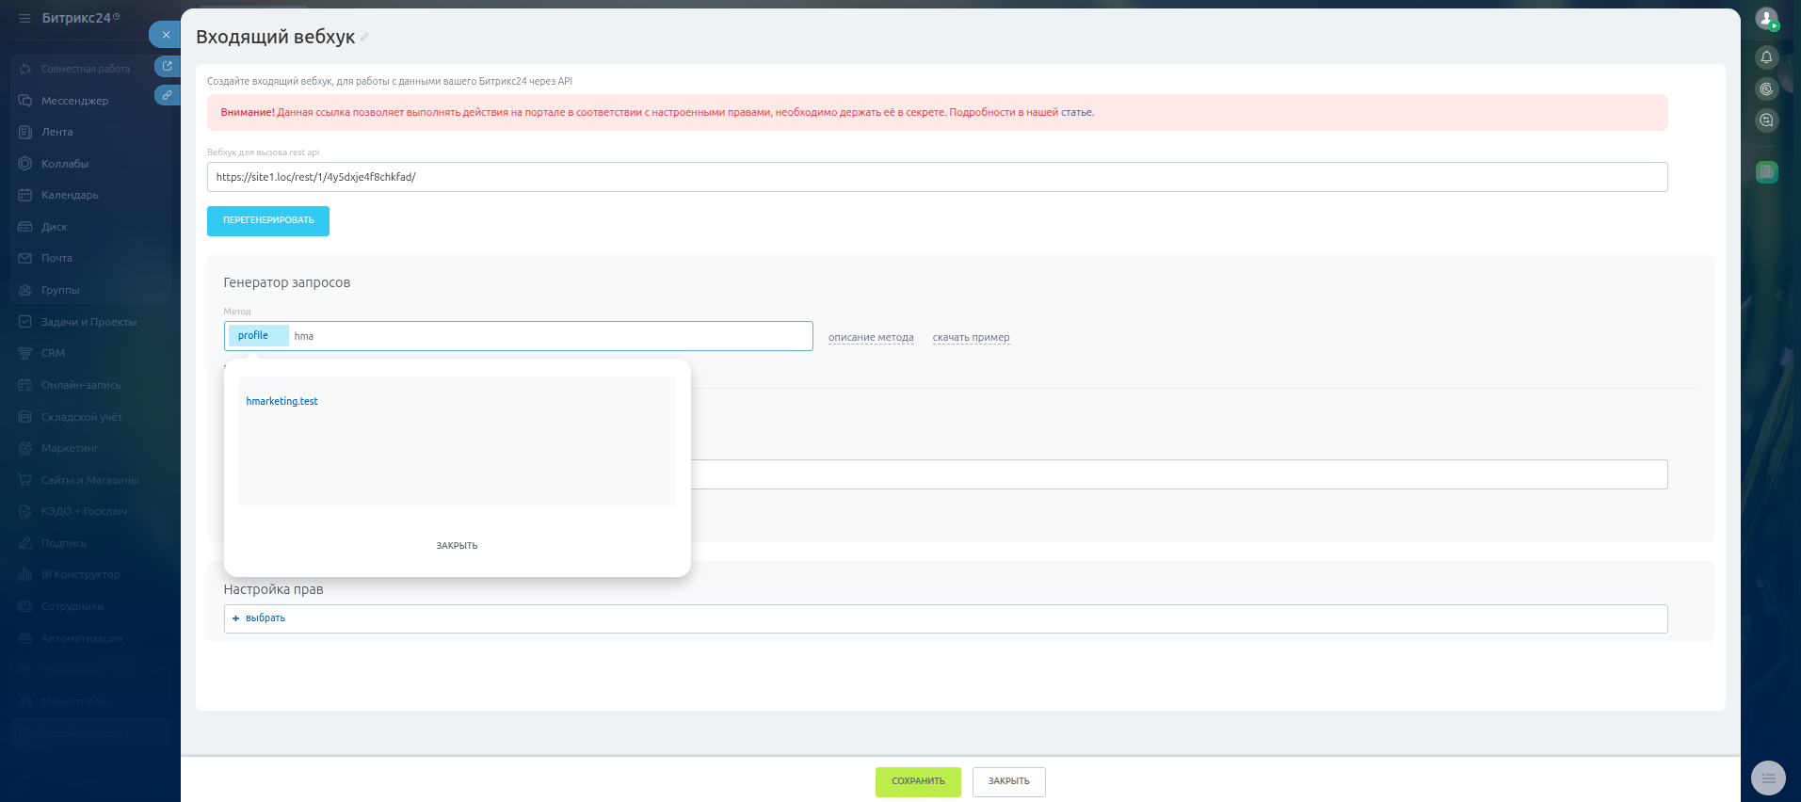Open the user profile avatar
Screen dimensions: 1801x802
pyautogui.click(x=1766, y=18)
